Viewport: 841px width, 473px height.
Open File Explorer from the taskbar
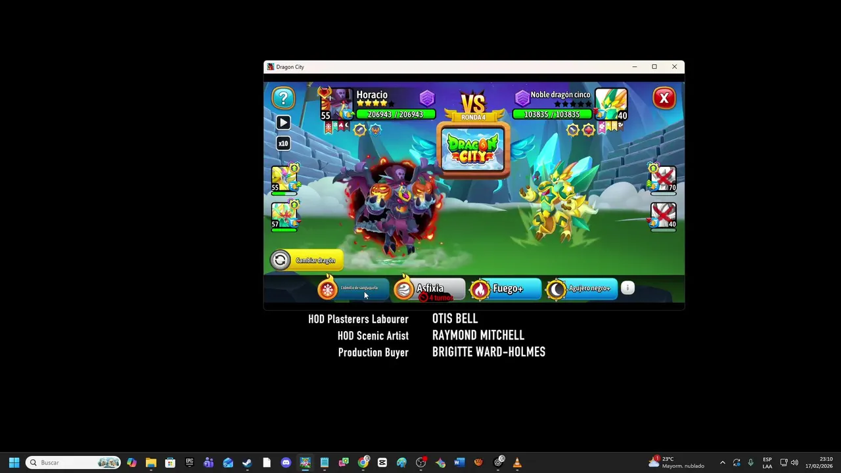[150, 462]
